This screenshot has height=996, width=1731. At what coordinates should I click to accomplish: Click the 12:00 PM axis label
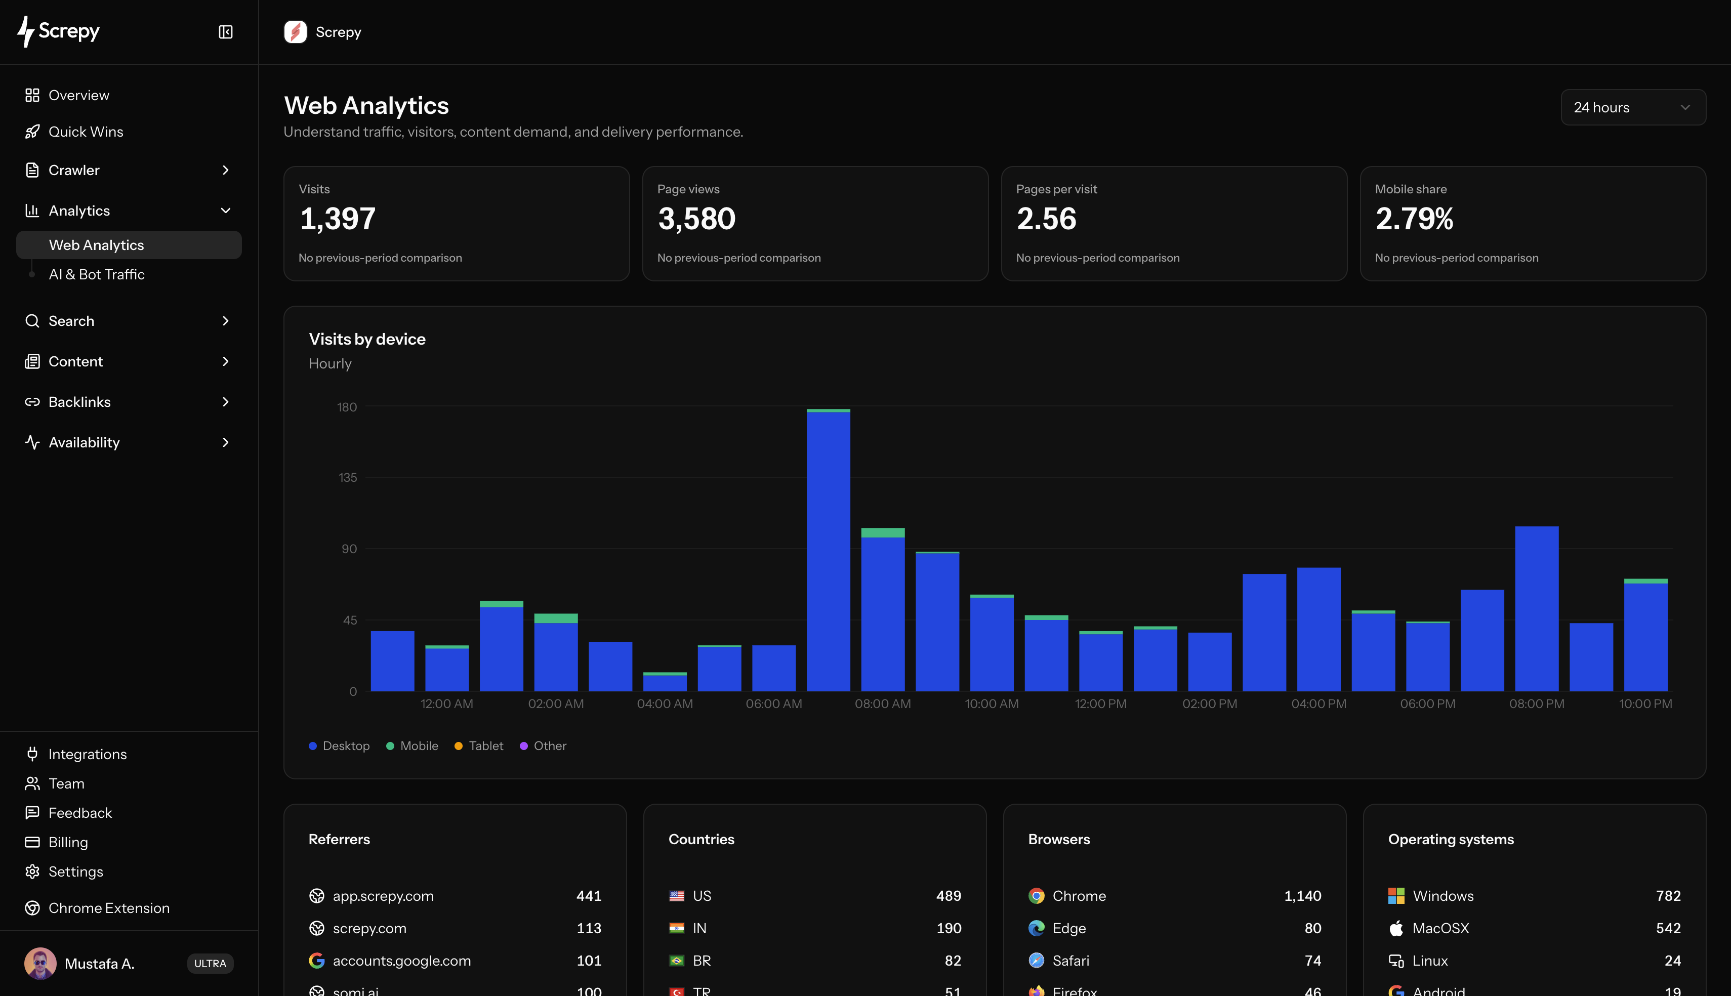(x=1100, y=703)
